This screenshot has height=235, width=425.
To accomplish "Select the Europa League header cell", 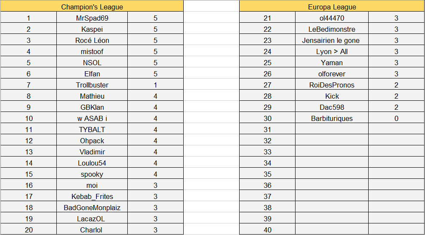I will (332, 6).
